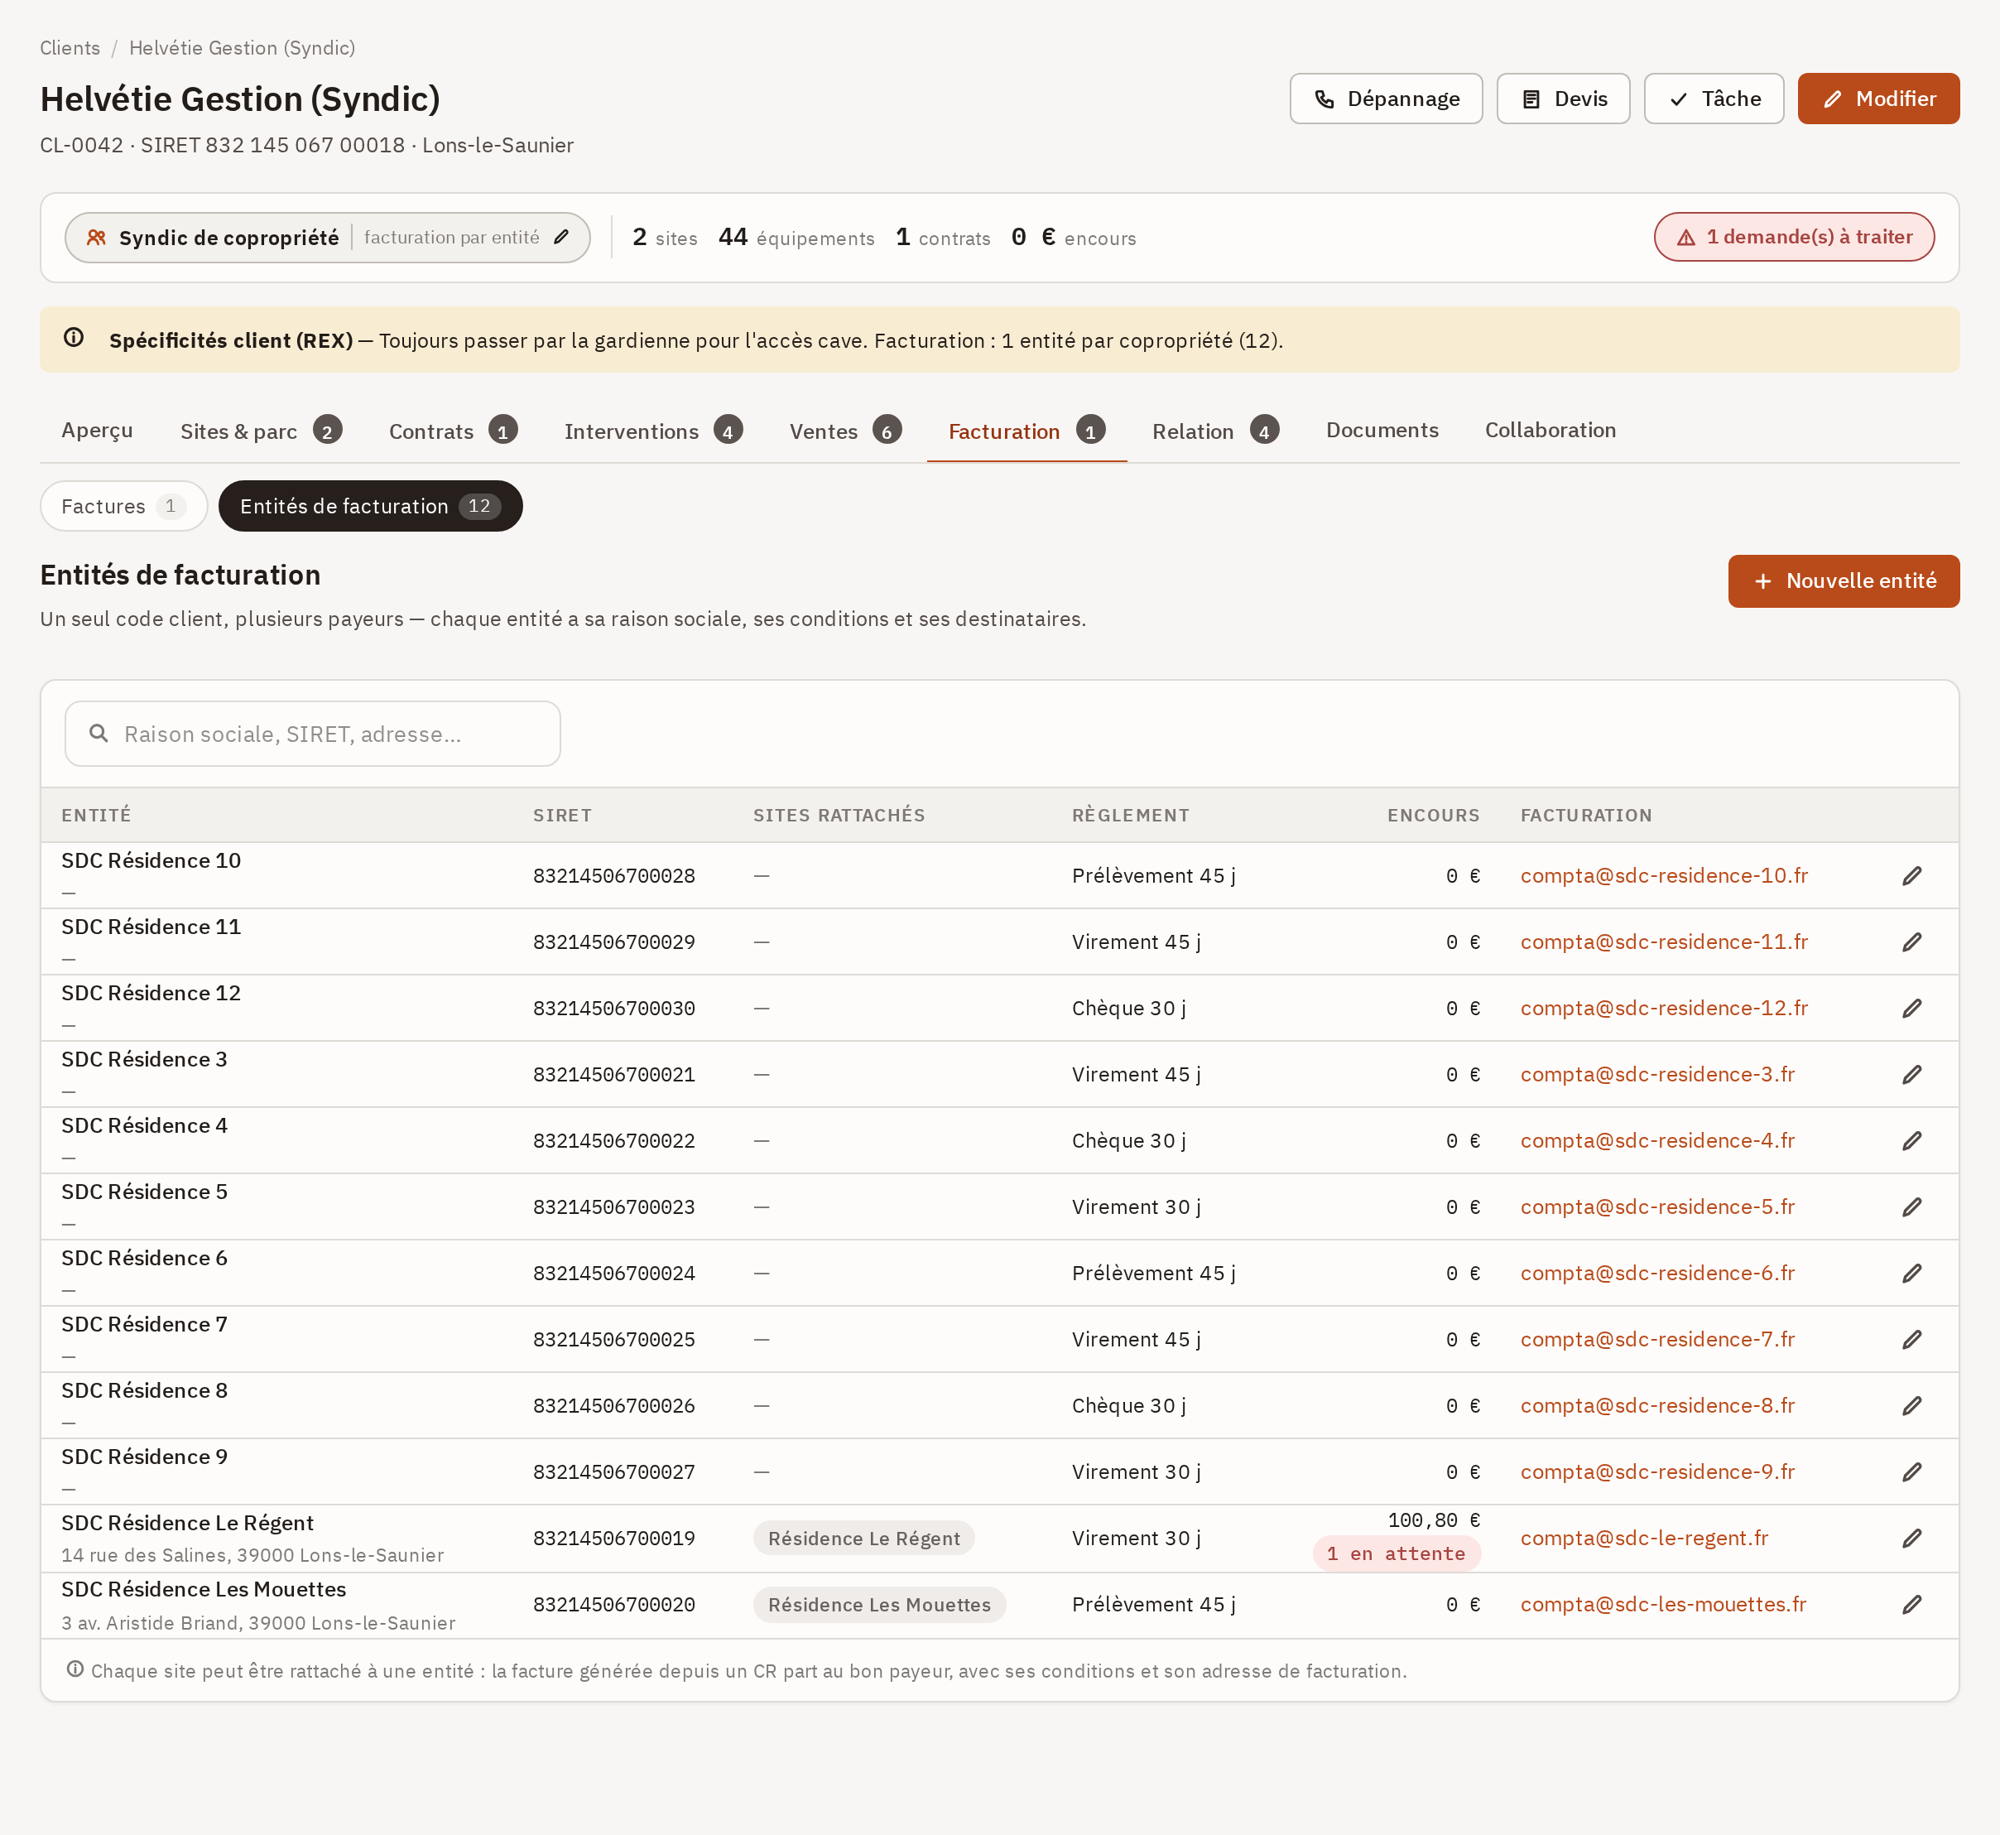Email compta@sdc-residence-6.fr
Image resolution: width=2000 pixels, height=1835 pixels.
pyautogui.click(x=1657, y=1273)
